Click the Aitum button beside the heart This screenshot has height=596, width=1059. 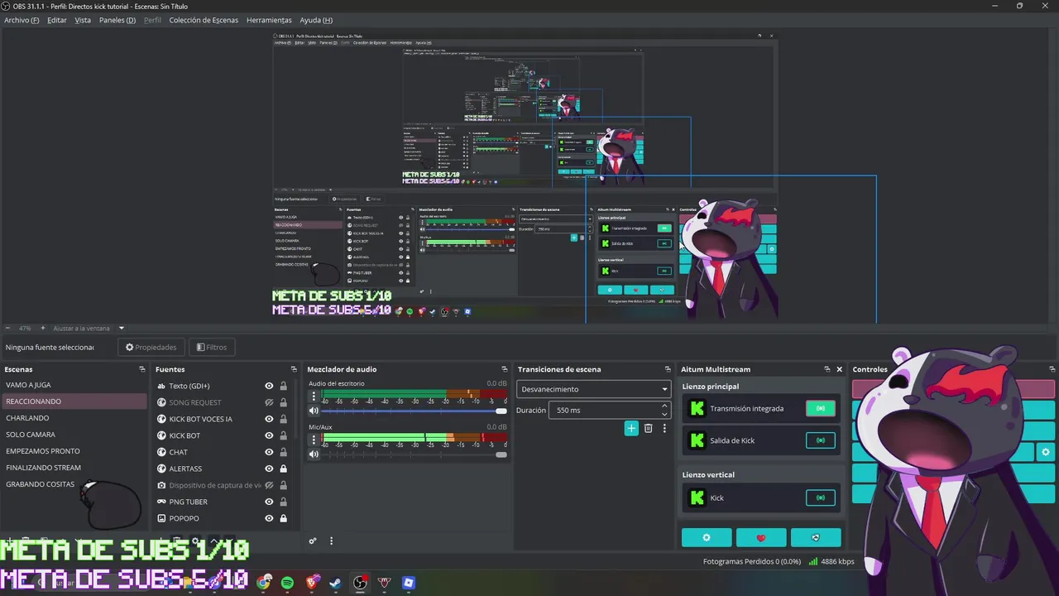pyautogui.click(x=816, y=537)
